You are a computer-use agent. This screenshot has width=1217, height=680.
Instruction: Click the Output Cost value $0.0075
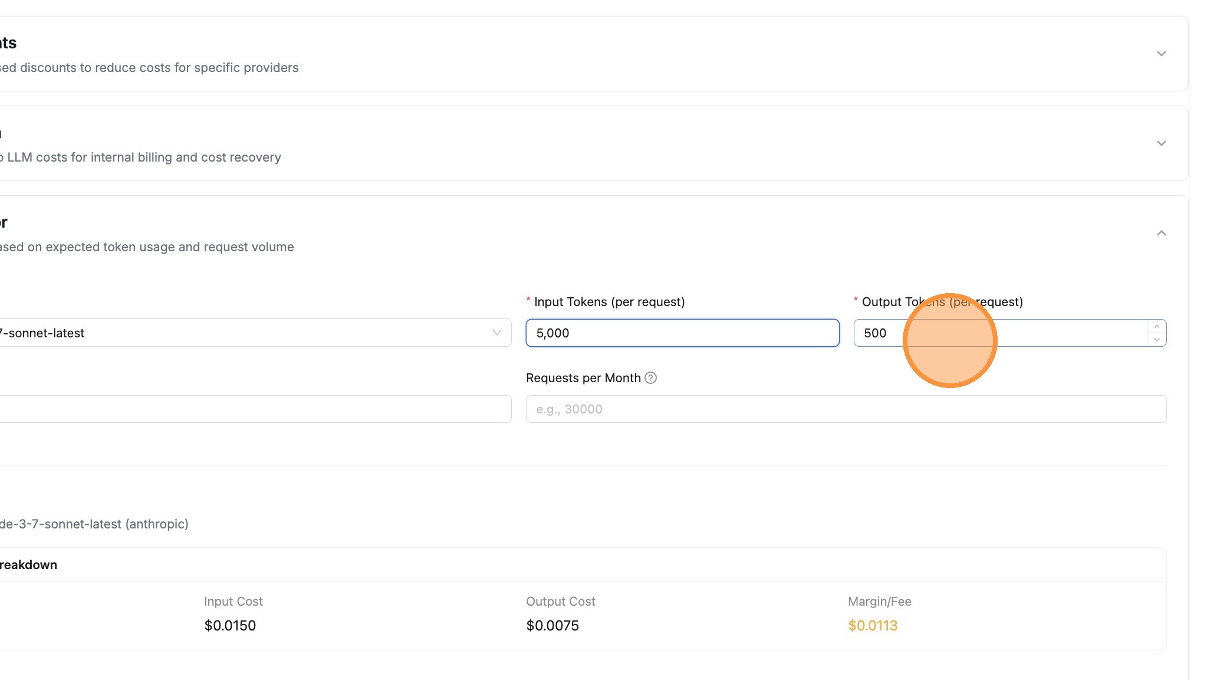click(x=552, y=625)
